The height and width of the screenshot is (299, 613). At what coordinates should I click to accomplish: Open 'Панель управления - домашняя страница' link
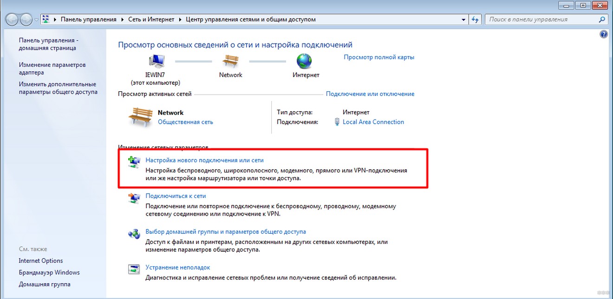(48, 44)
